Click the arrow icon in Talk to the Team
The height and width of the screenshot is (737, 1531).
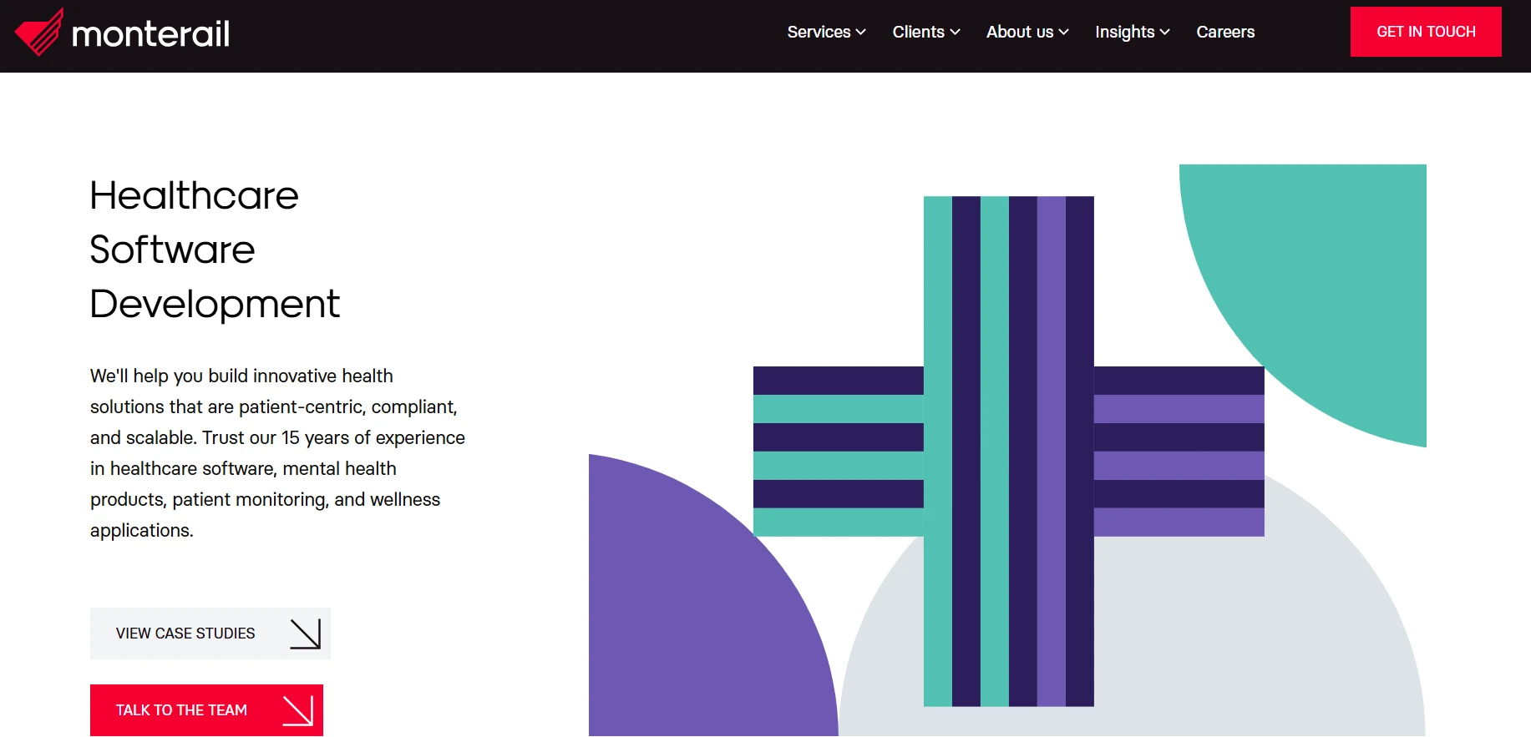click(298, 710)
